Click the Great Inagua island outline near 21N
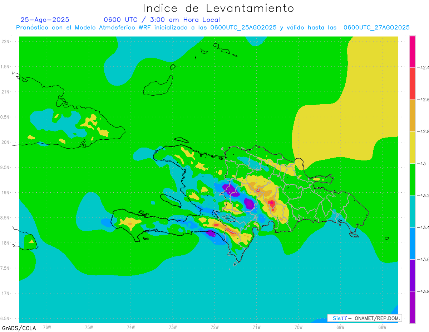This screenshot has height=332, width=429. [158, 85]
